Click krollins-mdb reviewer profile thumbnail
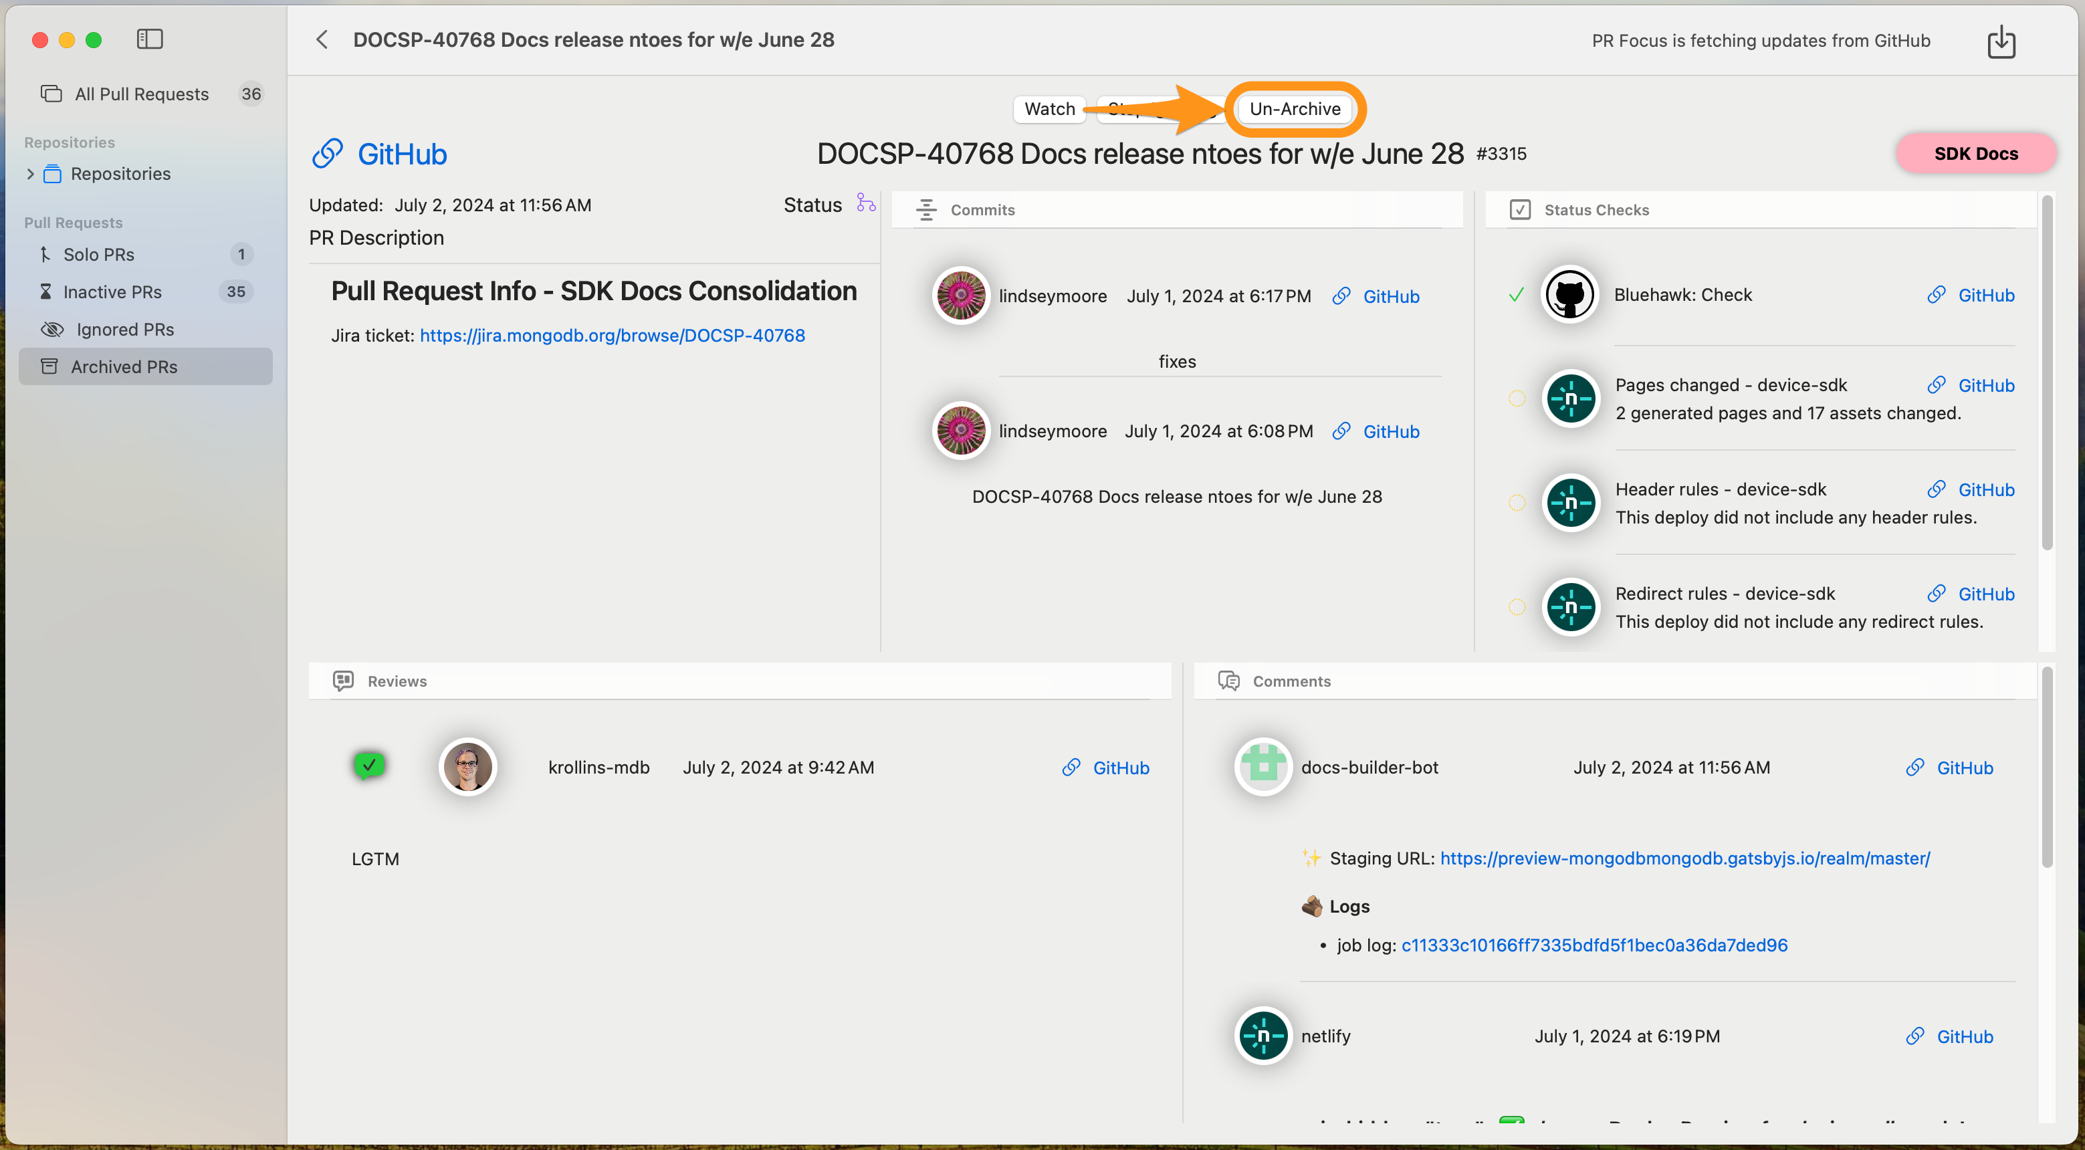The height and width of the screenshot is (1150, 2085). [466, 766]
